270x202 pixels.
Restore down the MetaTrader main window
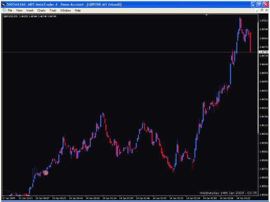point(259,4)
